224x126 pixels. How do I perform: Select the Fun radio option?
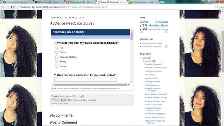[57, 48]
